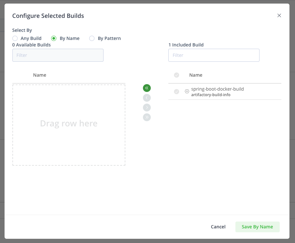This screenshot has width=295, height=243.
Task: Click the single-left arrow transfer button
Action: coord(147,97)
